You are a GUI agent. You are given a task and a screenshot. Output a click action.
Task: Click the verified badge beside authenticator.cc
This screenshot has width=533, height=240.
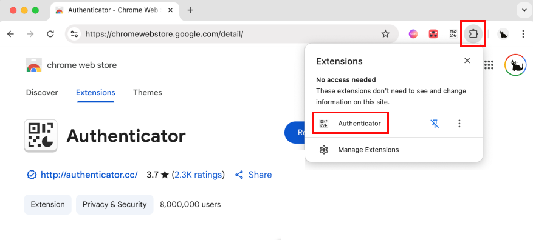coord(32,175)
